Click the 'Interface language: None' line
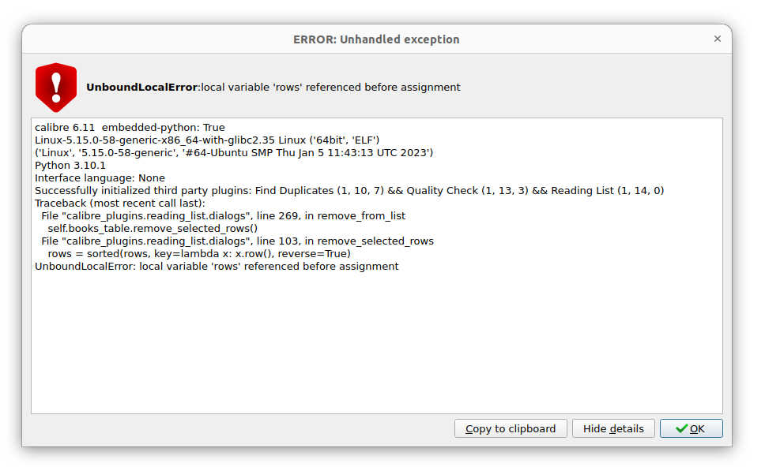The height and width of the screenshot is (467, 765). click(100, 178)
